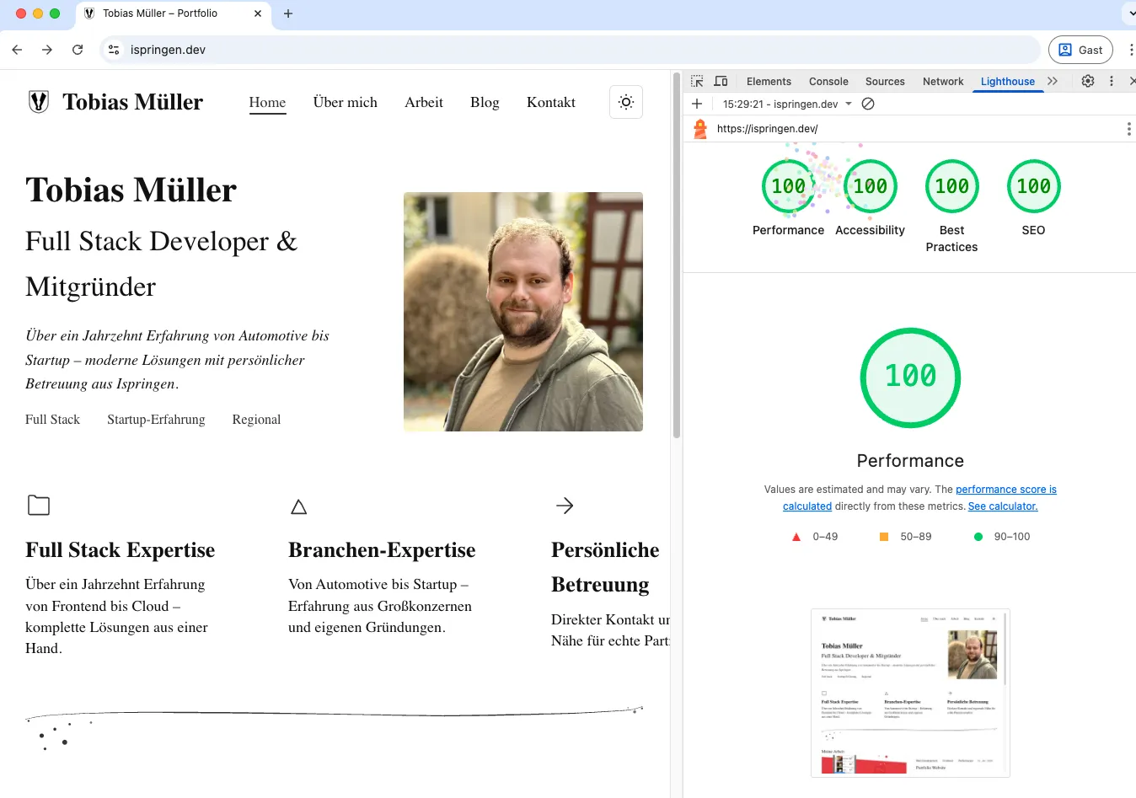Reload the page with the refresh icon
The image size is (1136, 798).
click(x=78, y=50)
